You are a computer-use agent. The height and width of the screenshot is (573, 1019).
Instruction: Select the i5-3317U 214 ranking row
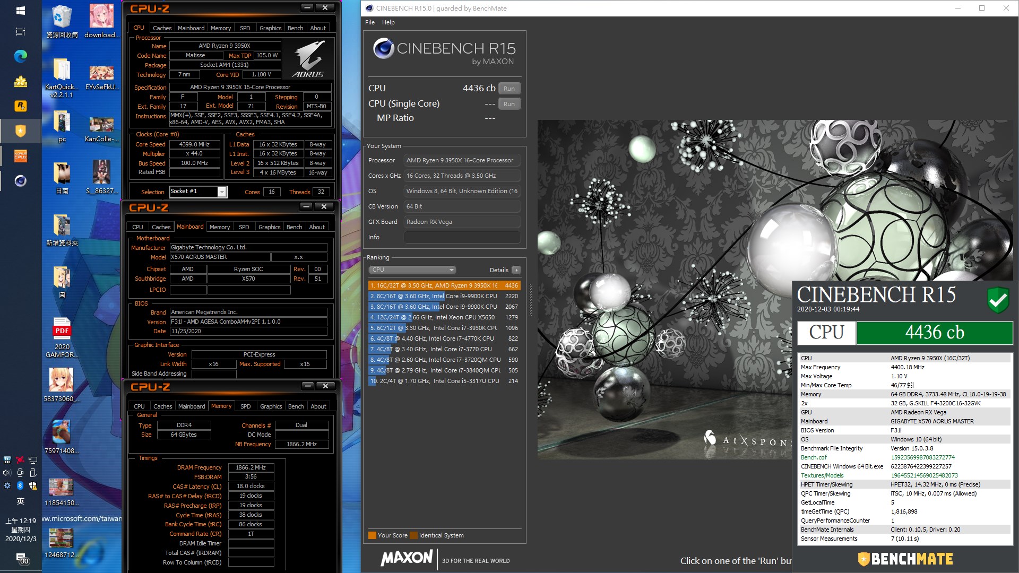pyautogui.click(x=444, y=381)
